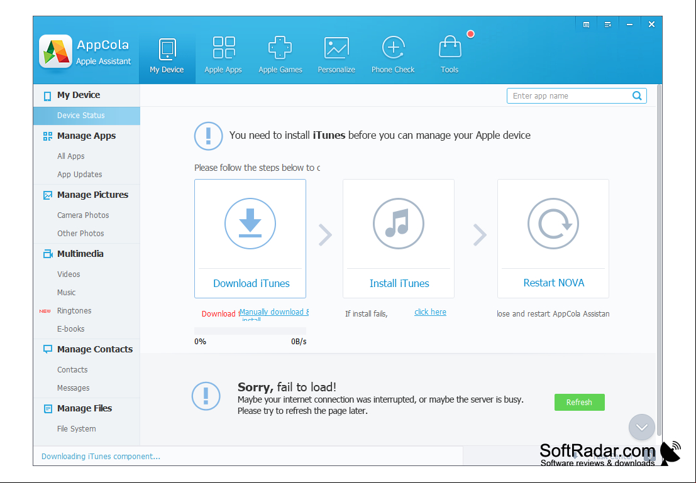Open the feedback icon in the title bar

click(586, 25)
